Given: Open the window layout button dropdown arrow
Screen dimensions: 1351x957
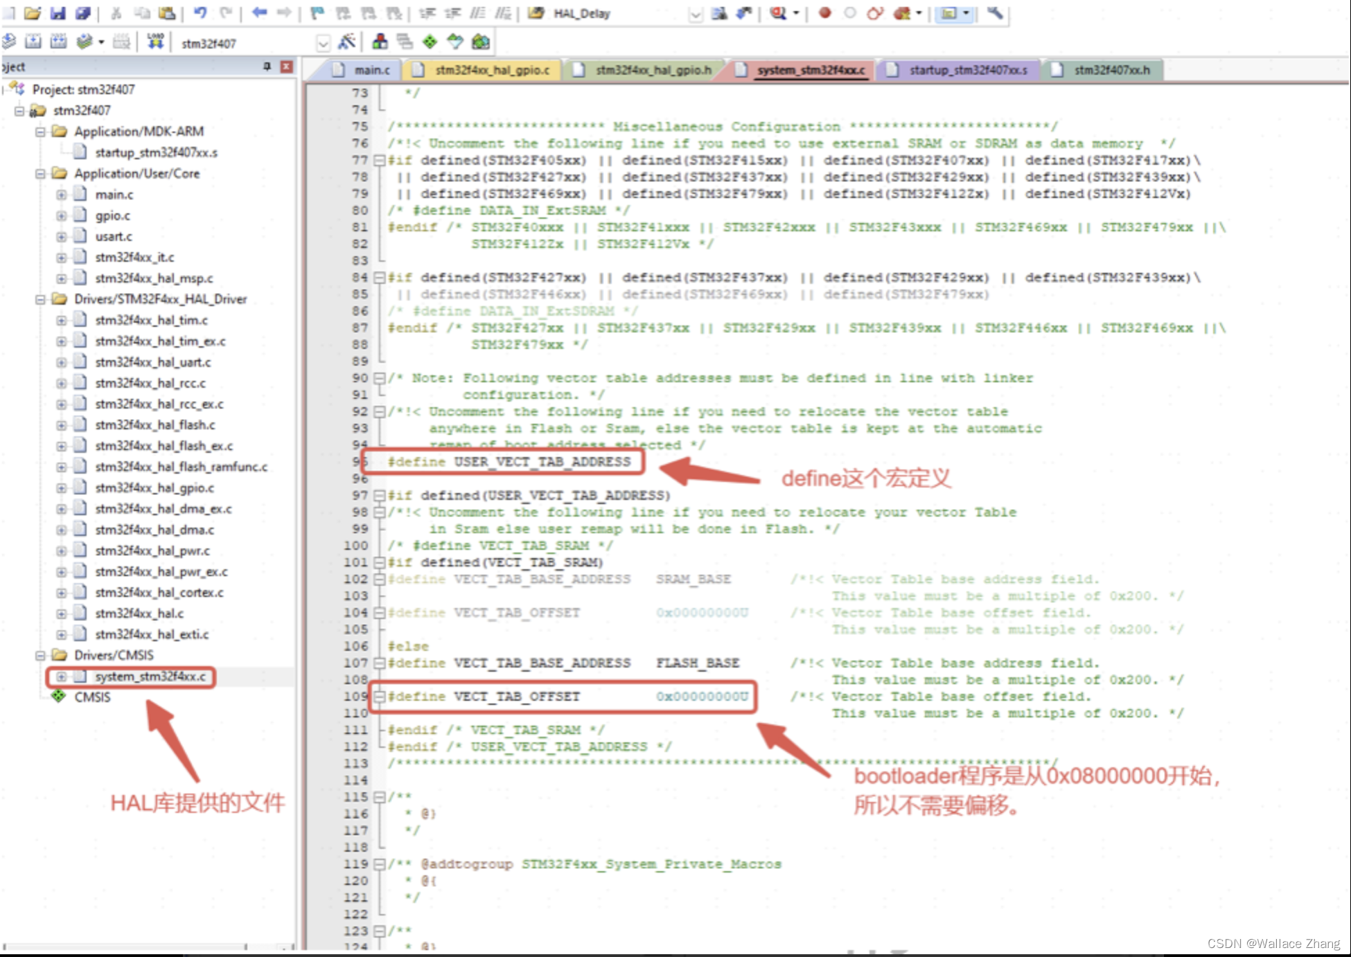Looking at the screenshot, I should [x=966, y=13].
